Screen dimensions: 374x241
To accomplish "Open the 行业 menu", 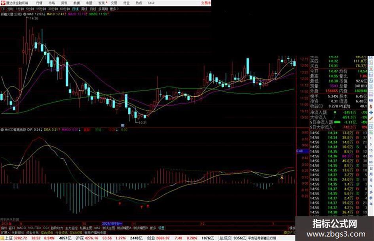I will coord(126,3).
